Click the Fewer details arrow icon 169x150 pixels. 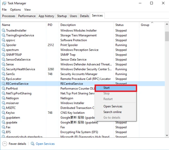[x=5, y=144]
